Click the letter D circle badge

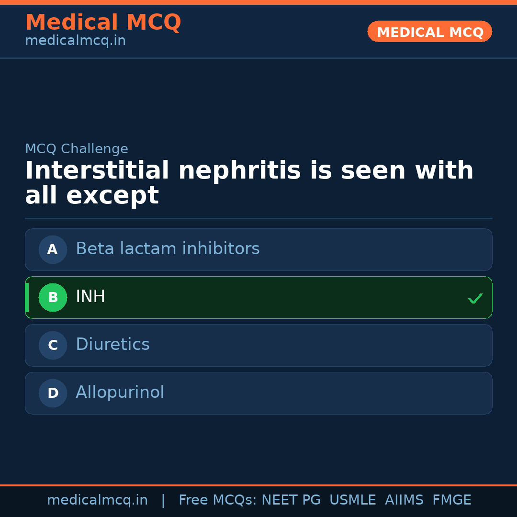pos(53,393)
